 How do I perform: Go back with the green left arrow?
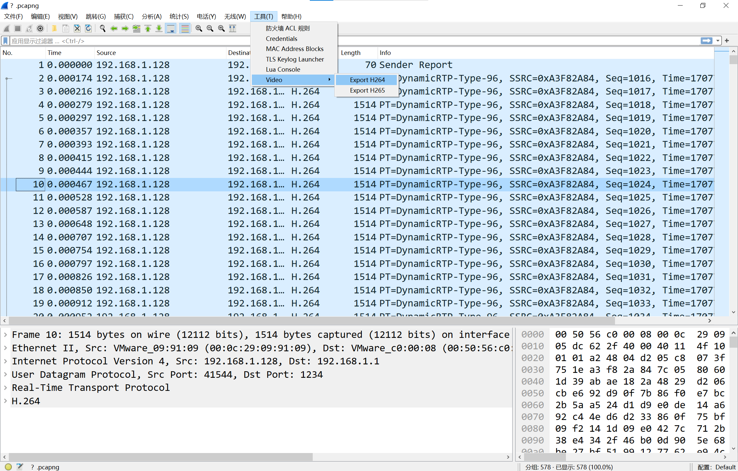(x=114, y=28)
